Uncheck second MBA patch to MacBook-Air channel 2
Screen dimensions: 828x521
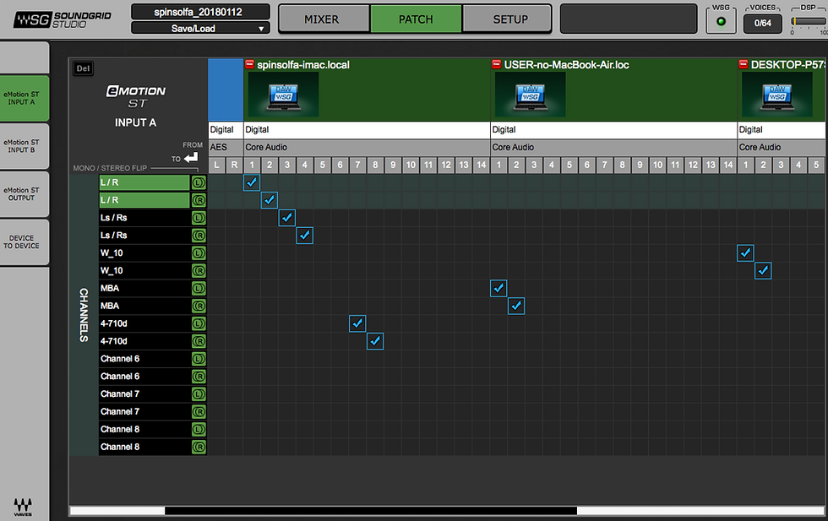[516, 307]
